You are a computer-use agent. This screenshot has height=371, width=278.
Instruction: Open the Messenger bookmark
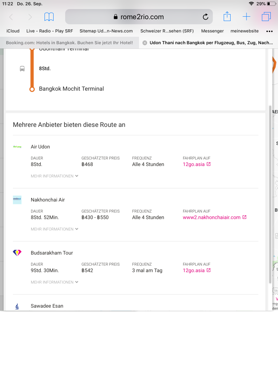point(212,31)
